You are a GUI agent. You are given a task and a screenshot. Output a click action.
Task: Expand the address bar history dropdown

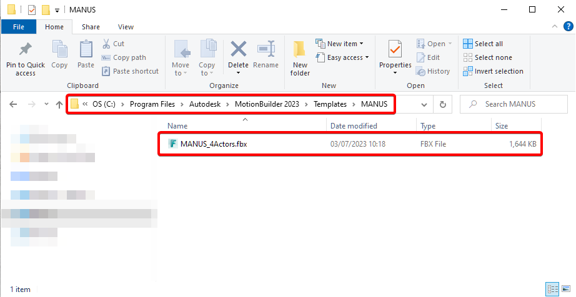[425, 104]
